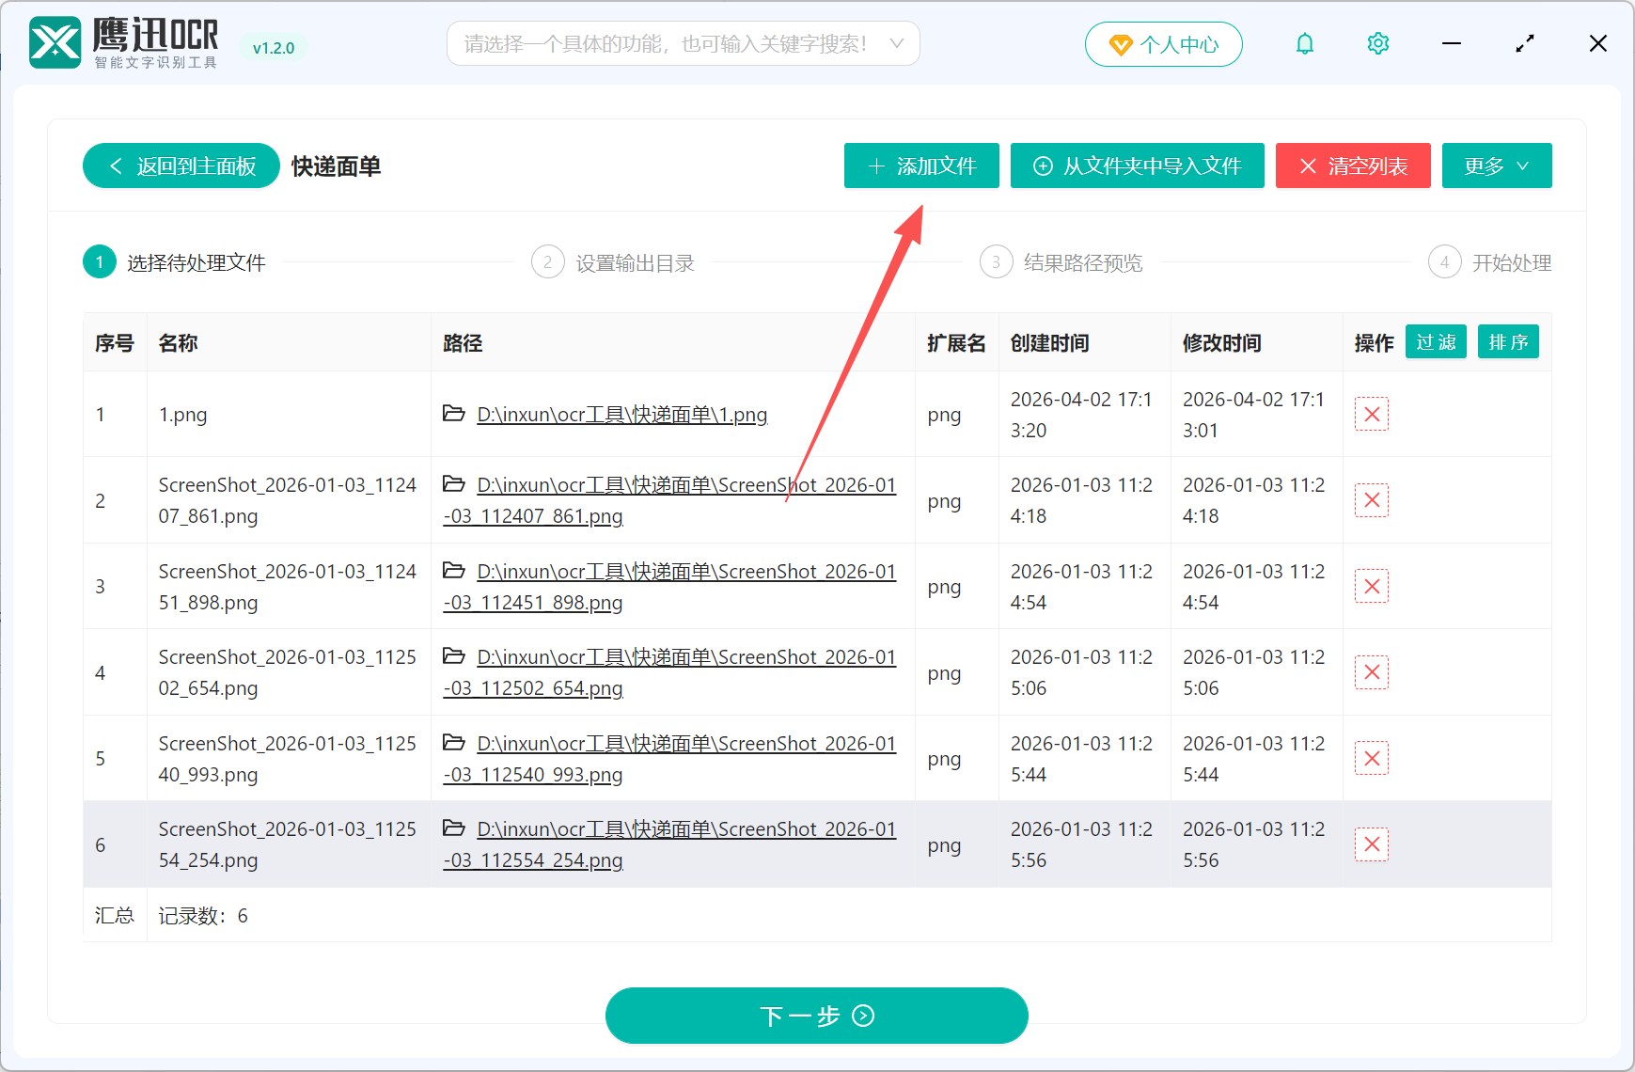Open the 1.png file path link
This screenshot has height=1072, width=1635.
pyautogui.click(x=621, y=414)
